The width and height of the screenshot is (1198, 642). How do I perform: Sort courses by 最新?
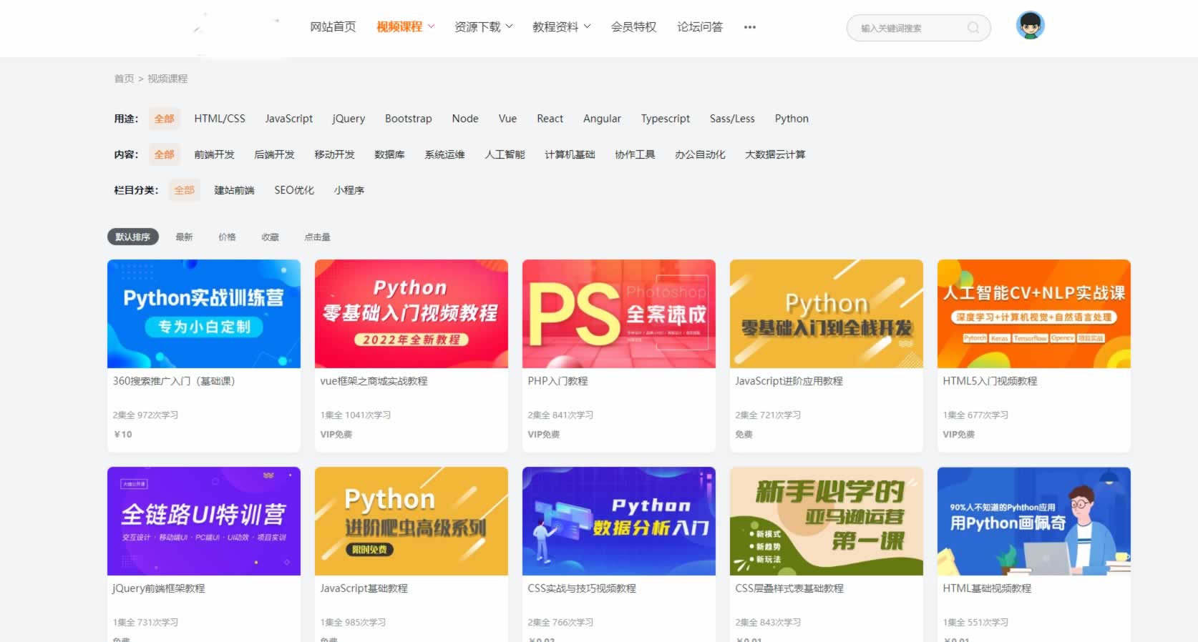(x=184, y=237)
